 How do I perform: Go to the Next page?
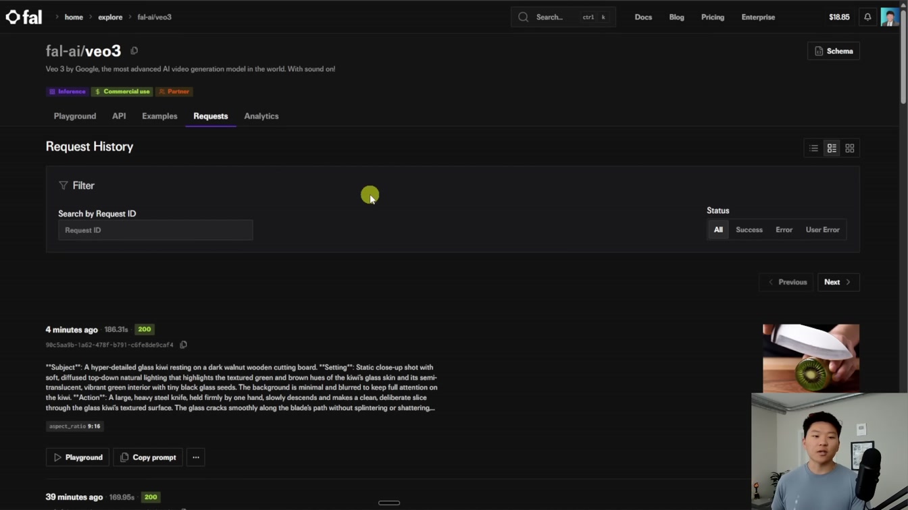click(x=838, y=282)
